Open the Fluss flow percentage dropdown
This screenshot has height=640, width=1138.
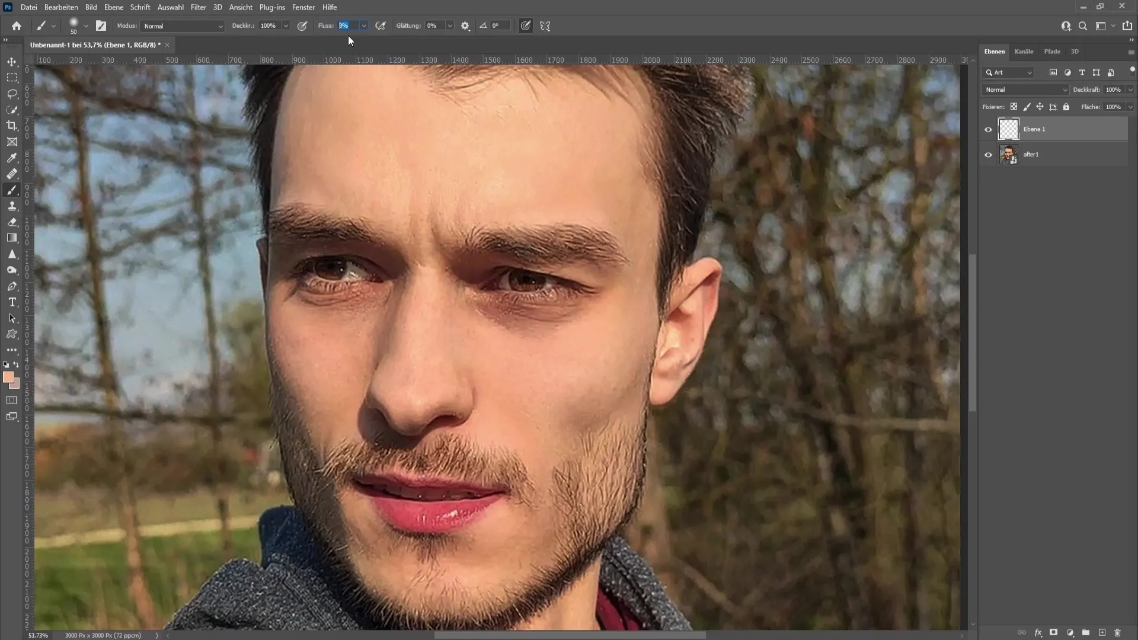pyautogui.click(x=363, y=26)
